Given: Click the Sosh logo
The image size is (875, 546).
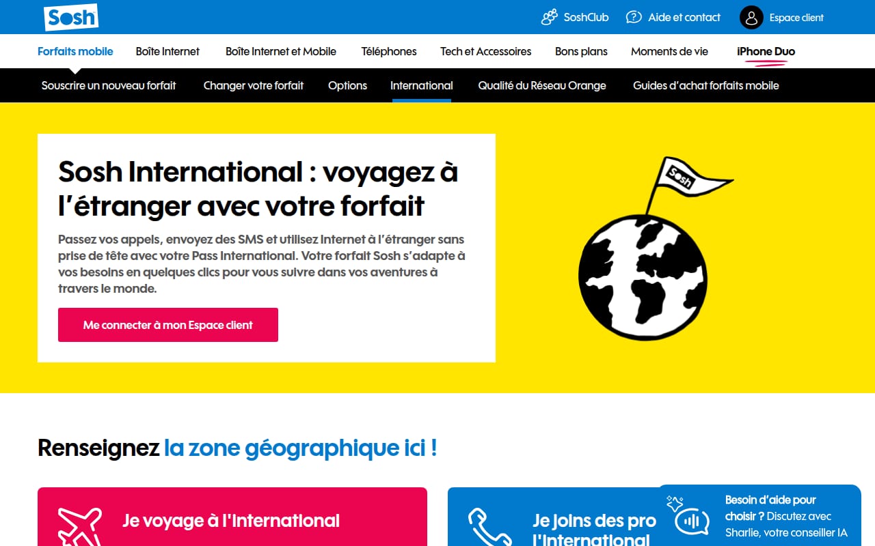Looking at the screenshot, I should (71, 17).
